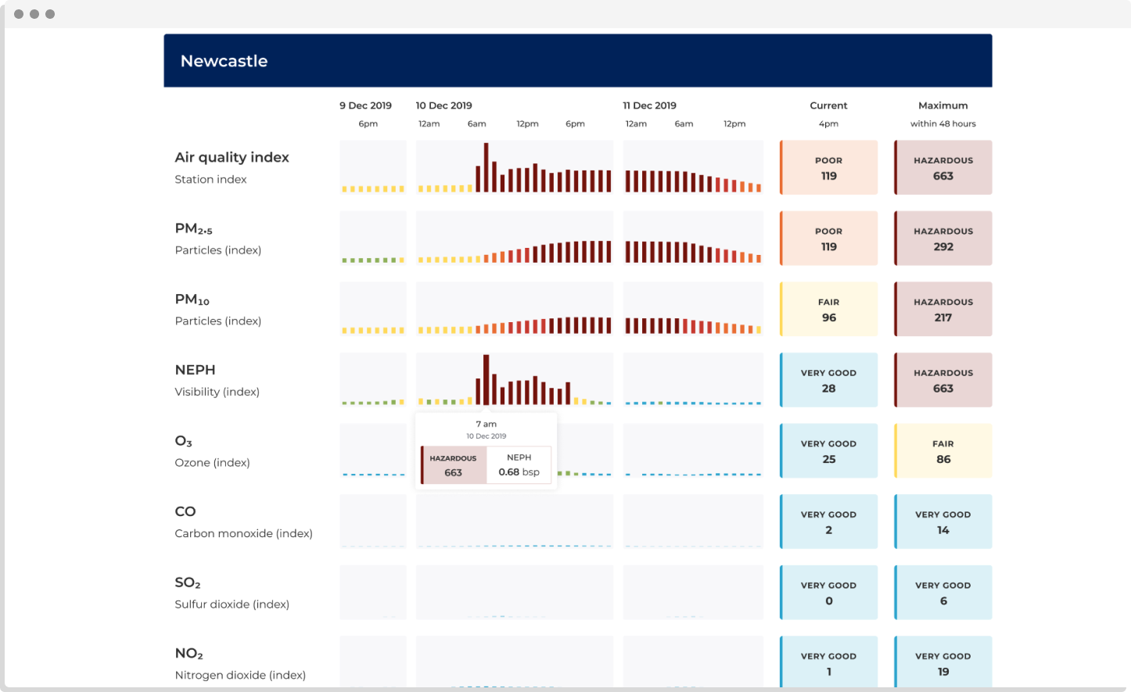Select the PM2.5 Current POOR 119 card
This screenshot has width=1131, height=692.
[x=828, y=238]
